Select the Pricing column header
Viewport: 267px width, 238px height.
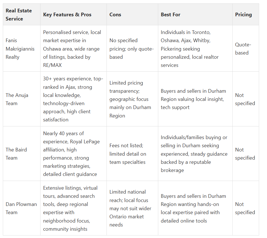point(243,15)
